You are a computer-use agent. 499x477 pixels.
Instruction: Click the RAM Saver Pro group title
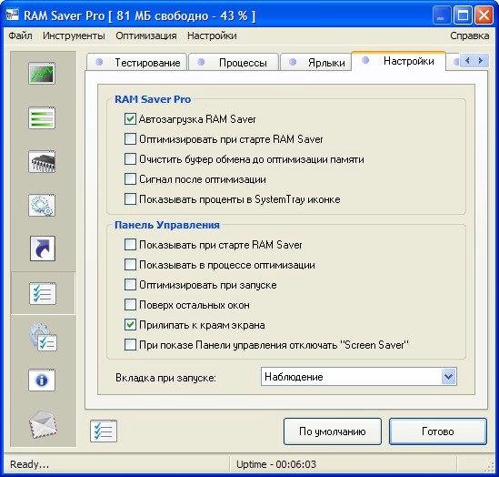[153, 99]
